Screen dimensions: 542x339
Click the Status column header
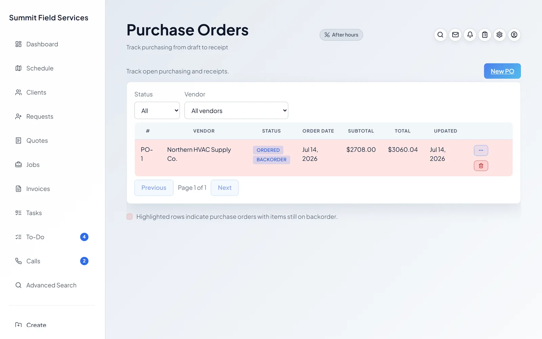(x=271, y=131)
